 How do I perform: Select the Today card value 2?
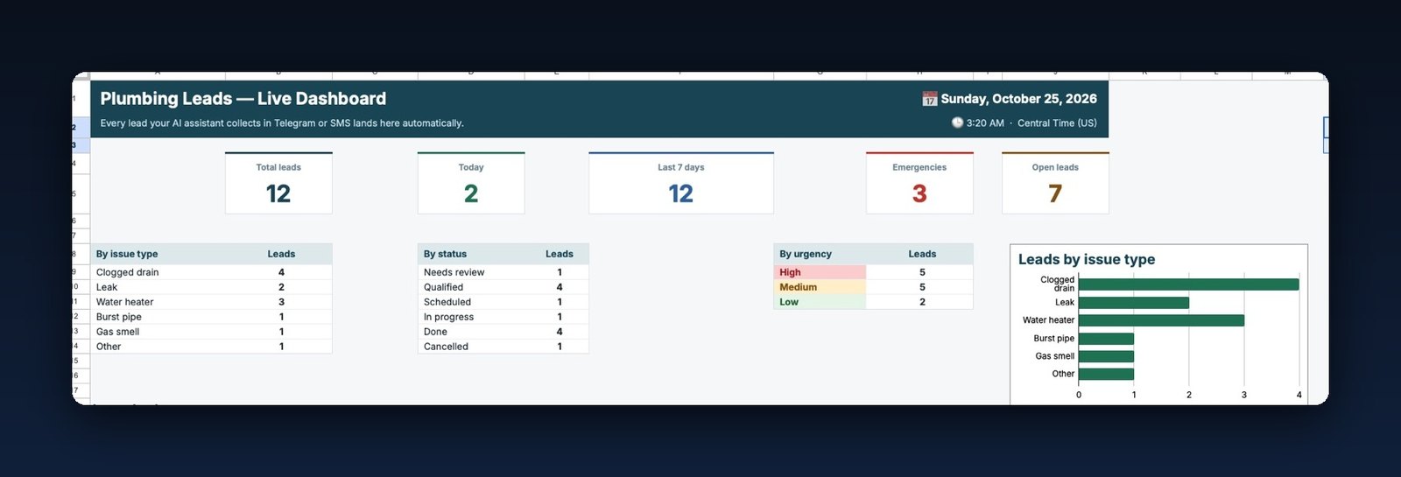pos(471,193)
